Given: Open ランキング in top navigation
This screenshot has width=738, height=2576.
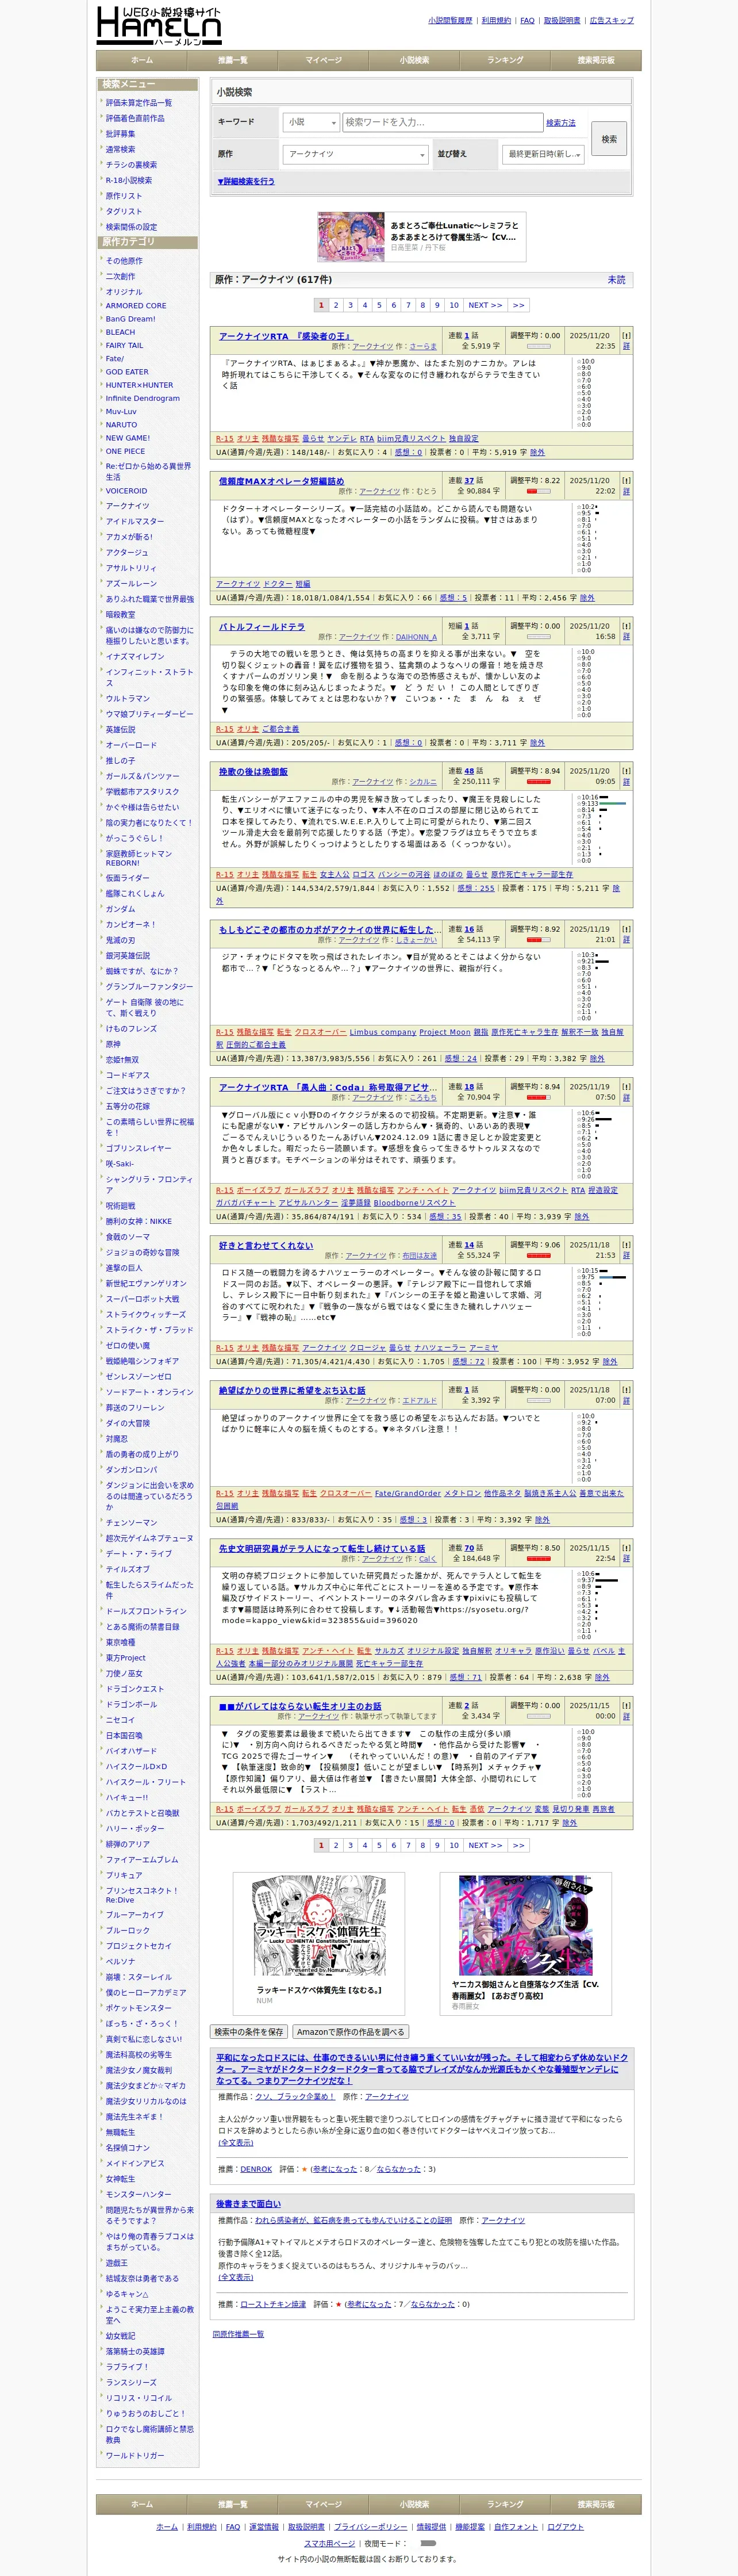Looking at the screenshot, I should coord(505,60).
